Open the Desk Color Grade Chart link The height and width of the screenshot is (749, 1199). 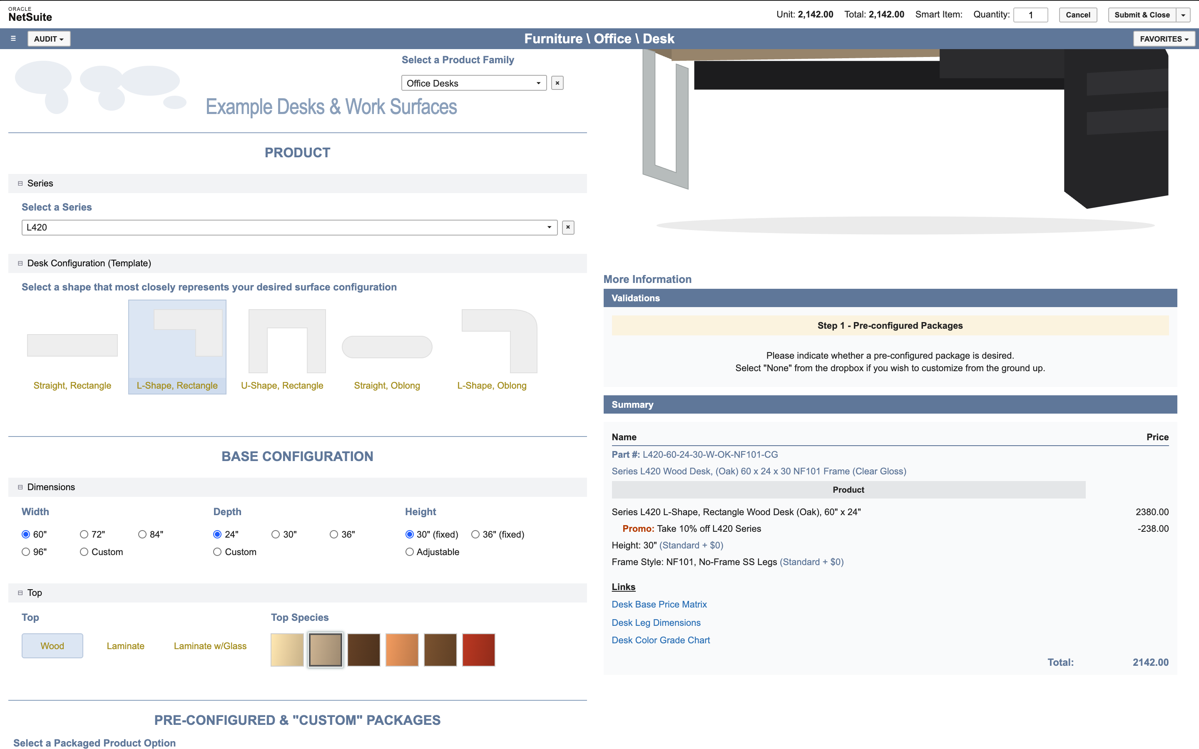[660, 640]
